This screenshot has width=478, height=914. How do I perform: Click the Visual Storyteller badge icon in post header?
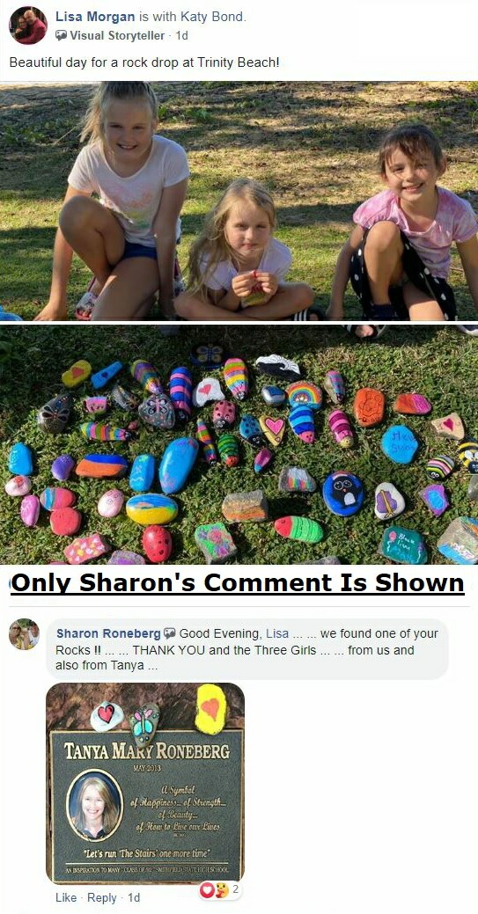pos(62,35)
